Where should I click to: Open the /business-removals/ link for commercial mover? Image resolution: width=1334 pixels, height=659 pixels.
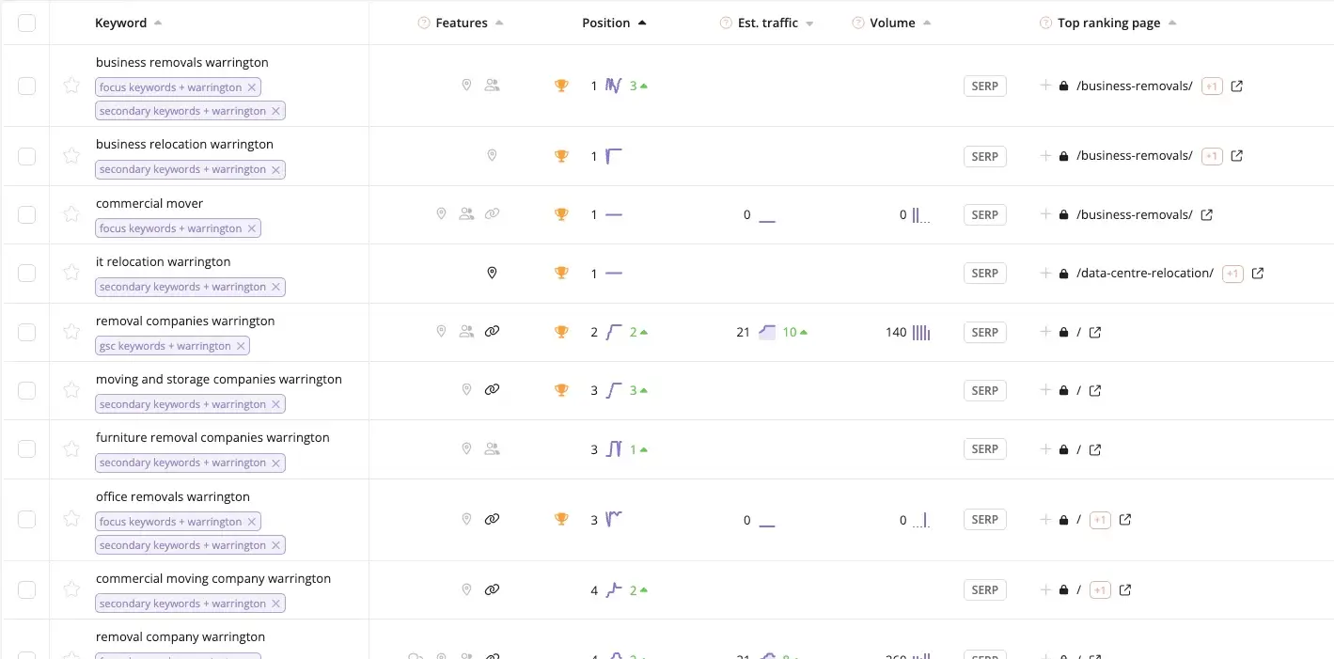pyautogui.click(x=1134, y=214)
